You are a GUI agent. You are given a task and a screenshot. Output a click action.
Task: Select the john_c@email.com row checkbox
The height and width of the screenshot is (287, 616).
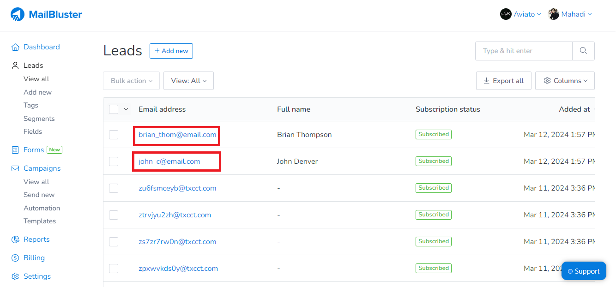pyautogui.click(x=114, y=161)
